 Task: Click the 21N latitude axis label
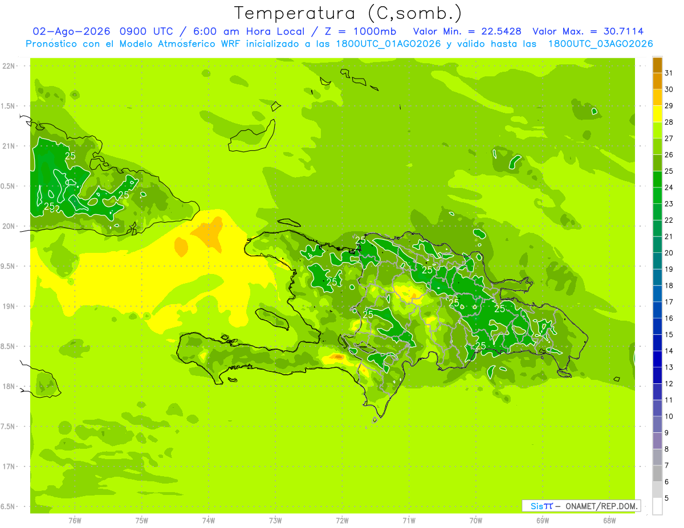[8, 146]
